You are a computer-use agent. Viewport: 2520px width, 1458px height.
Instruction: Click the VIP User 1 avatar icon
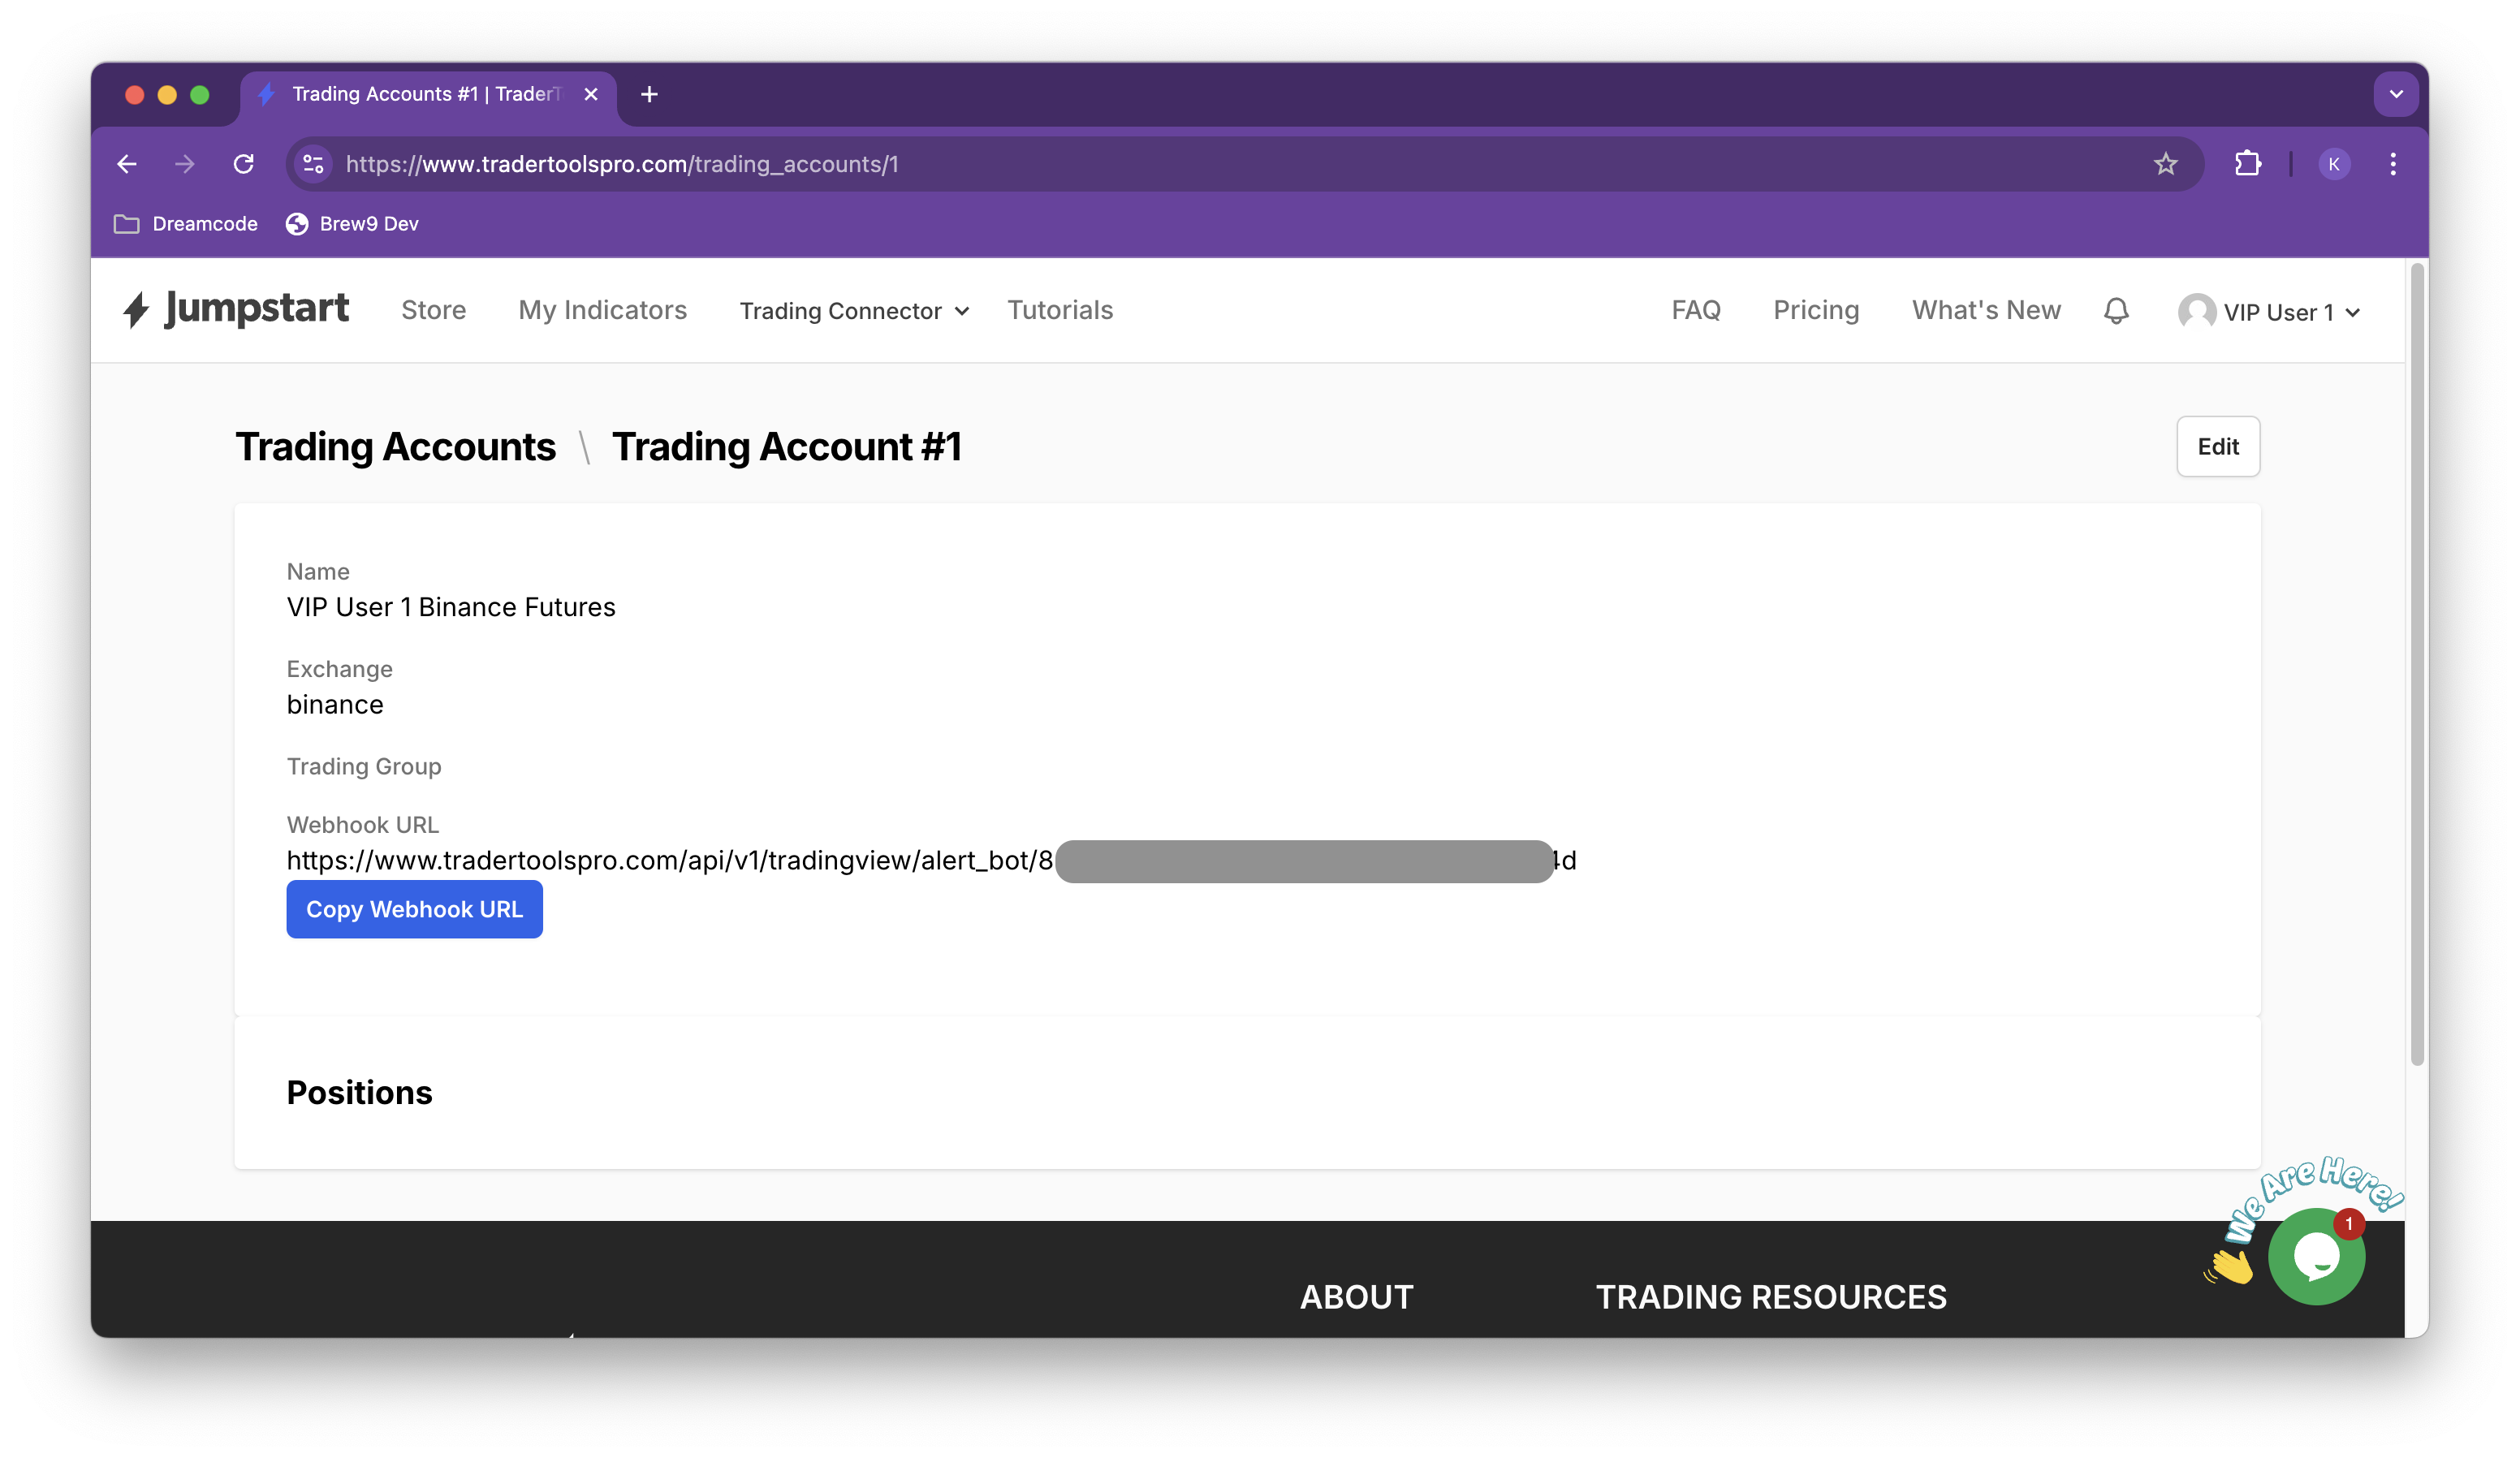pos(2196,311)
